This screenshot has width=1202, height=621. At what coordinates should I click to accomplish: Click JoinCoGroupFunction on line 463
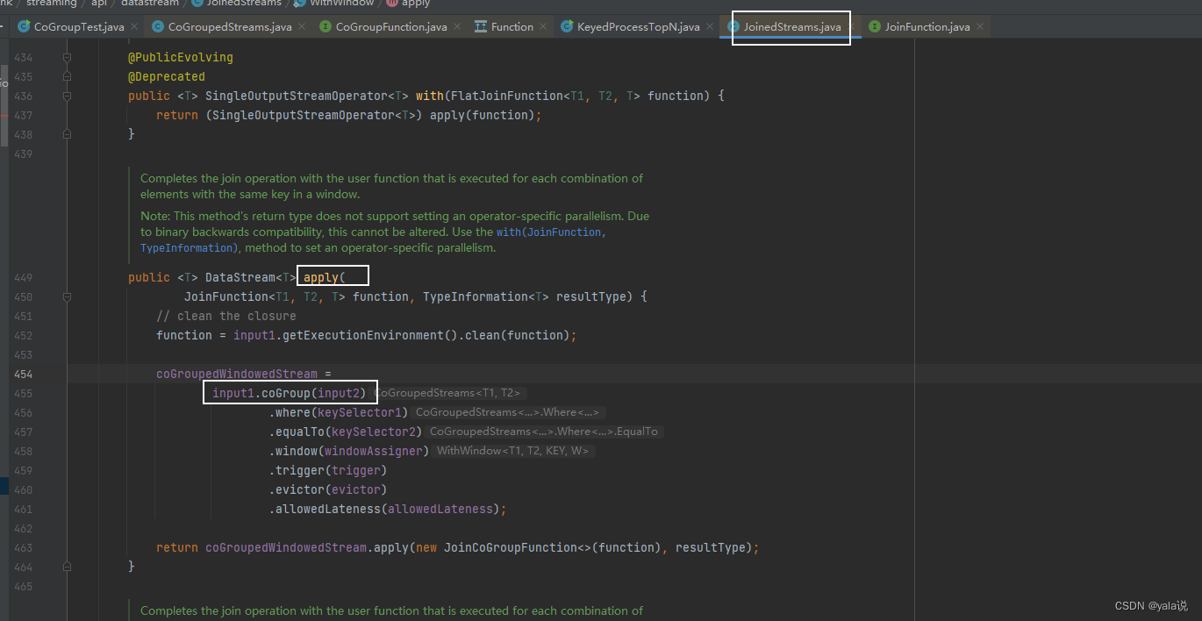pos(511,547)
